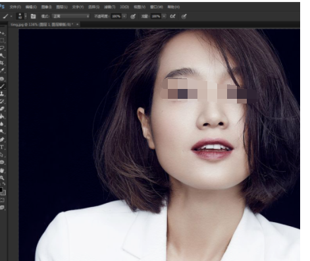Click the background color swatch

[4, 193]
